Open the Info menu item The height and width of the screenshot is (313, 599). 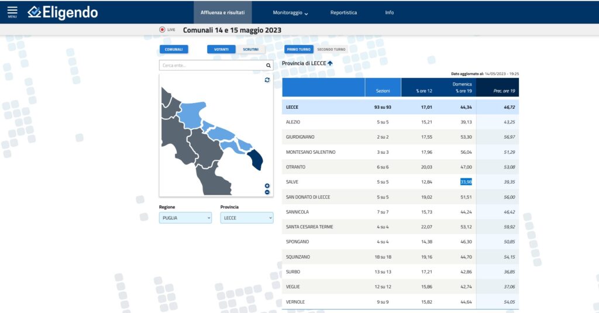[389, 12]
